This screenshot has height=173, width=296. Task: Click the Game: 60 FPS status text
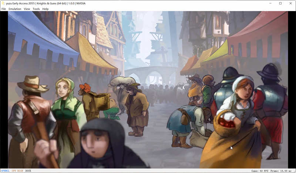click(260, 171)
